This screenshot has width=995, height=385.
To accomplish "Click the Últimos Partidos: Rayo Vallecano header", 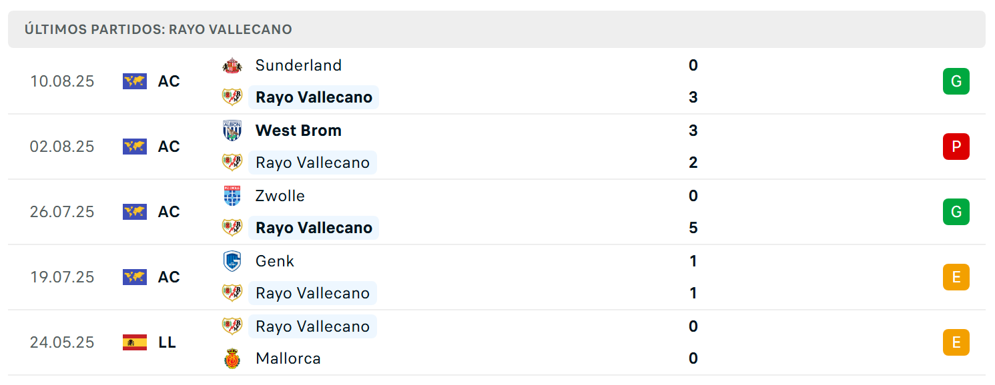I will (x=158, y=29).
